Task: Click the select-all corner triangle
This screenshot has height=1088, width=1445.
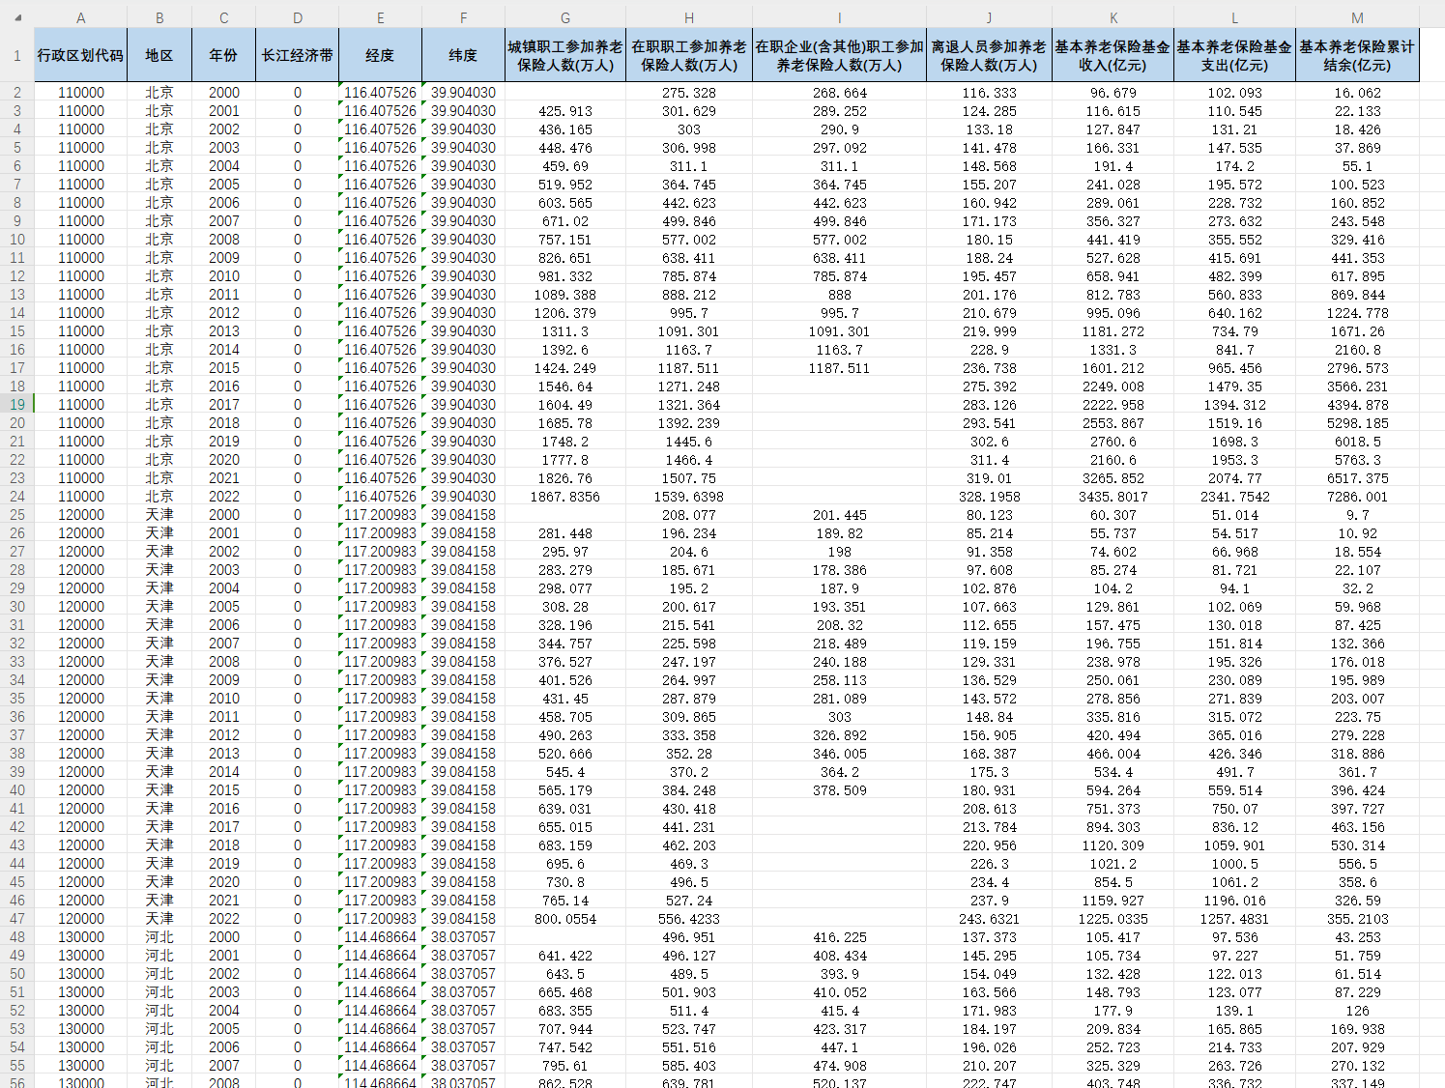Action: [x=17, y=17]
